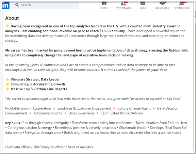Click the bold italic word 'your'
The image size is (196, 154).
(x=155, y=70)
